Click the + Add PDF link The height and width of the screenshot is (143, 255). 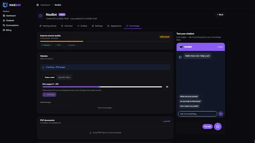pos(166,121)
